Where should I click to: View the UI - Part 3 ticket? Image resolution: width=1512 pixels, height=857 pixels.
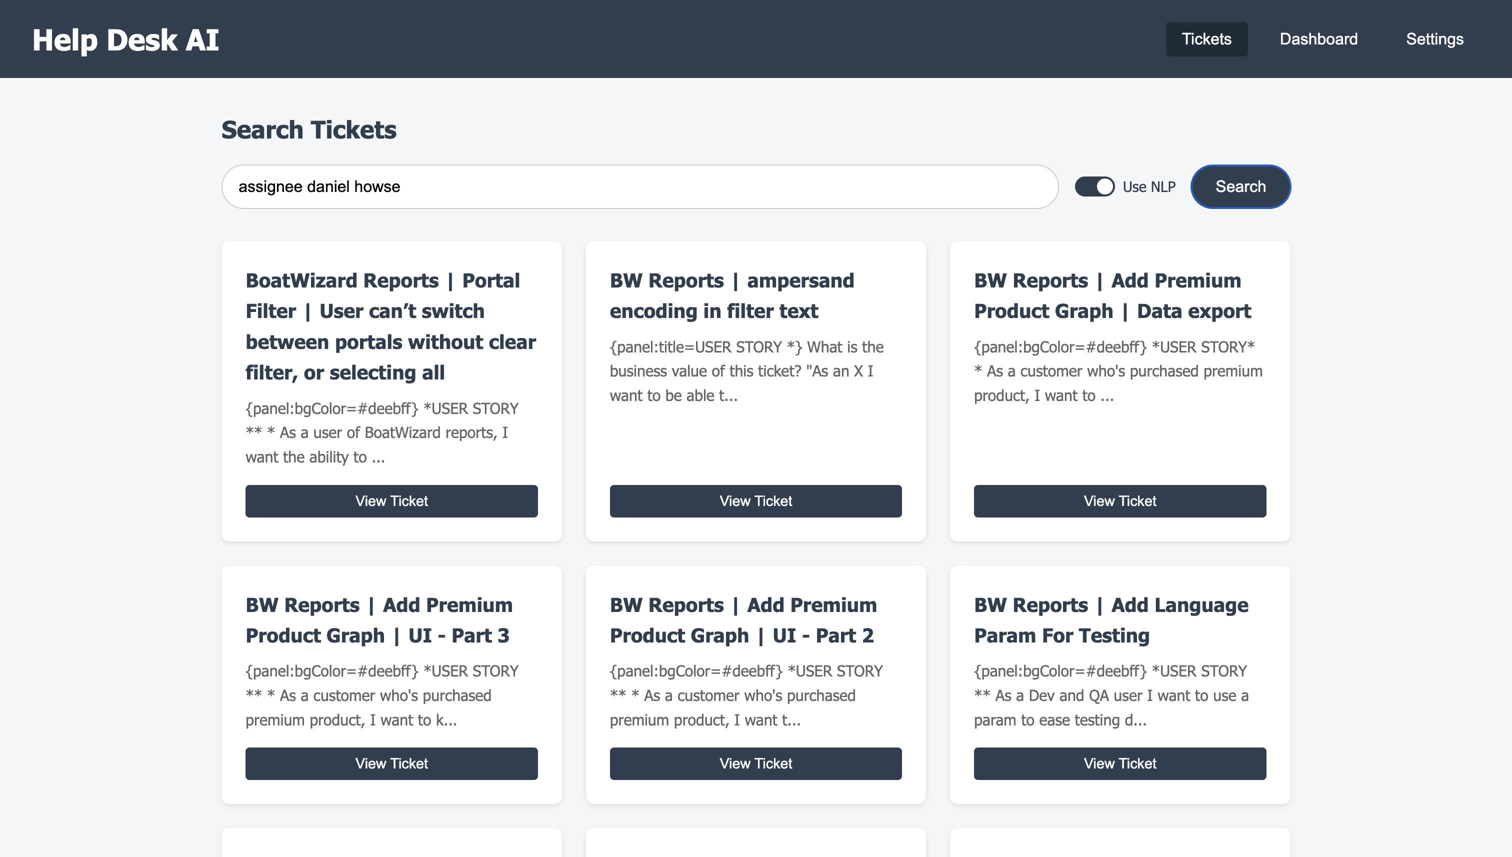[391, 763]
